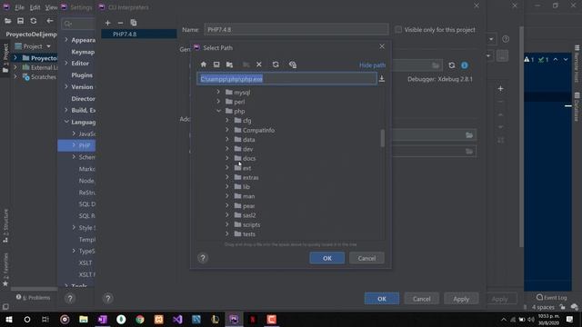Open Event Log in status bar

point(552,297)
